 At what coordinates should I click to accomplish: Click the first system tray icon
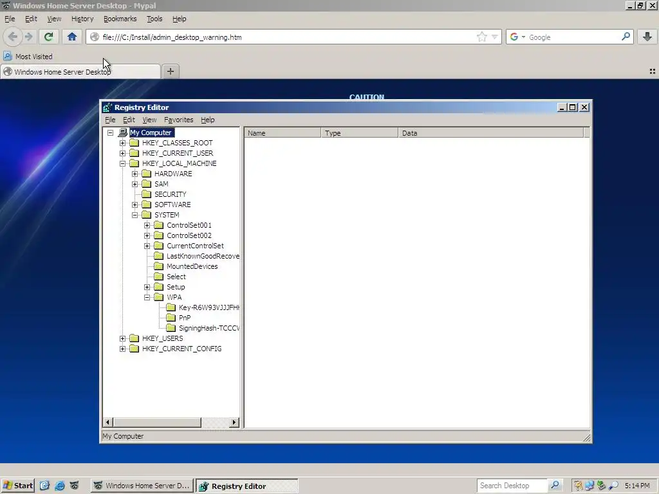tap(579, 486)
